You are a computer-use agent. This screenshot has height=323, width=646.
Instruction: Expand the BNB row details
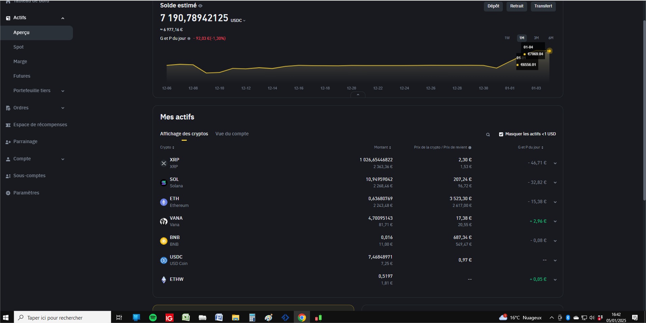click(555, 241)
